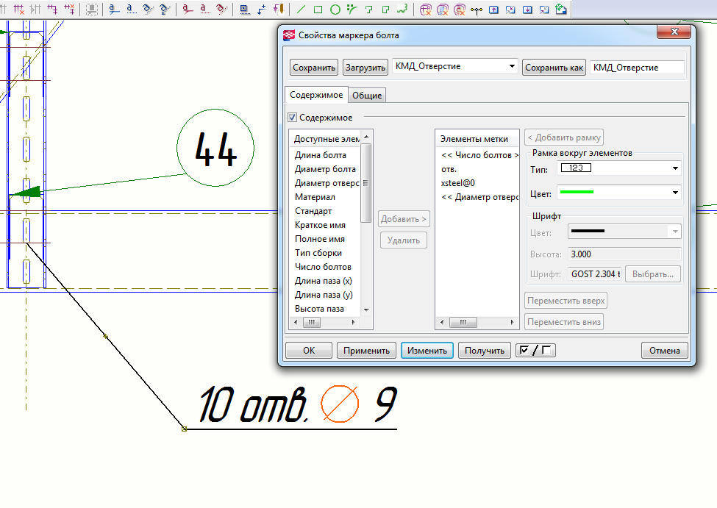Toggle the Содержимое checkbox
The height and width of the screenshot is (508, 717).
(293, 118)
